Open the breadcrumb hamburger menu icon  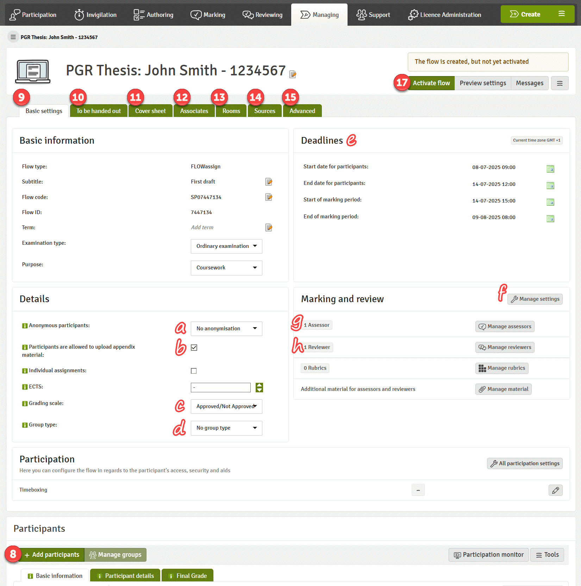(x=13, y=37)
